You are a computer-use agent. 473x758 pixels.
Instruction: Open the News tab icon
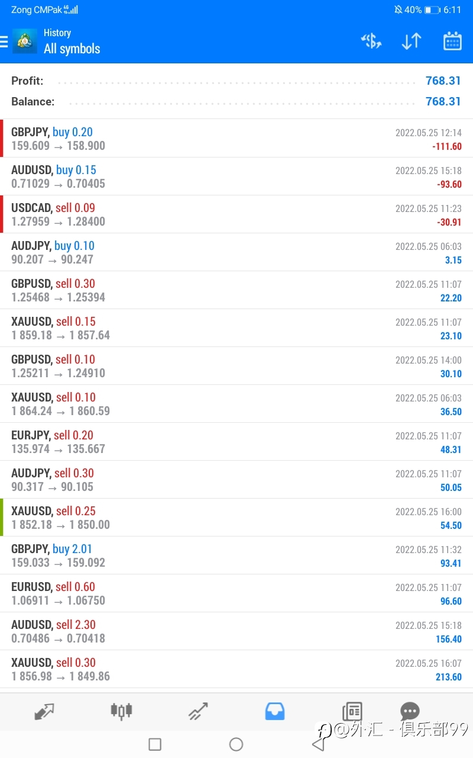pyautogui.click(x=352, y=711)
